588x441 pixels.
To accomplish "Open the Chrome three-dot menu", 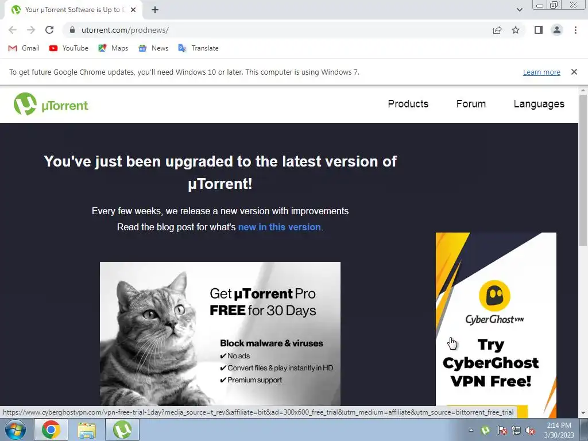I will coord(575,30).
